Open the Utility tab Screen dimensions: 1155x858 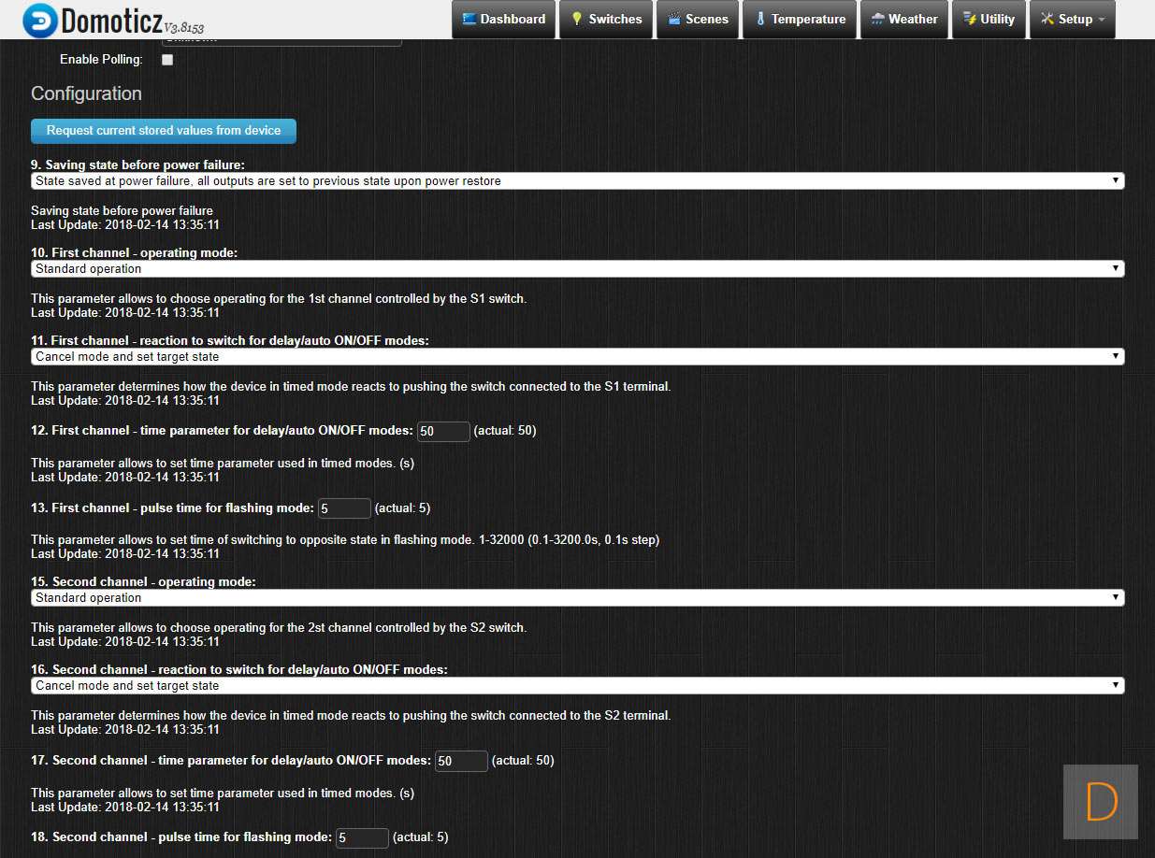point(989,20)
